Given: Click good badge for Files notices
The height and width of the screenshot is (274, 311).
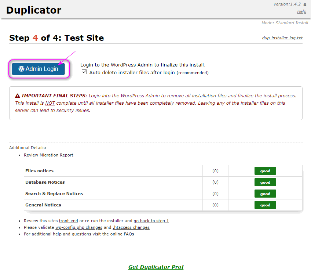Looking at the screenshot, I should click(265, 171).
